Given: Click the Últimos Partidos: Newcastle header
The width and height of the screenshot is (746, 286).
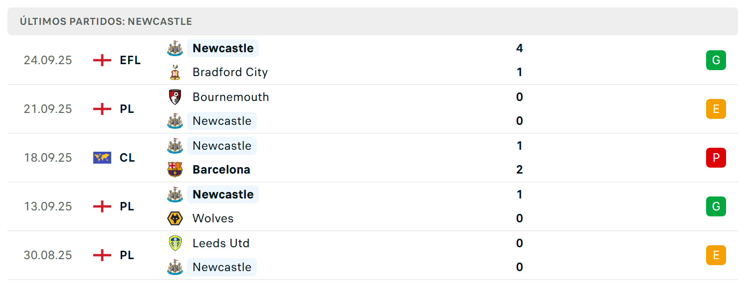Looking at the screenshot, I should click(x=106, y=21).
